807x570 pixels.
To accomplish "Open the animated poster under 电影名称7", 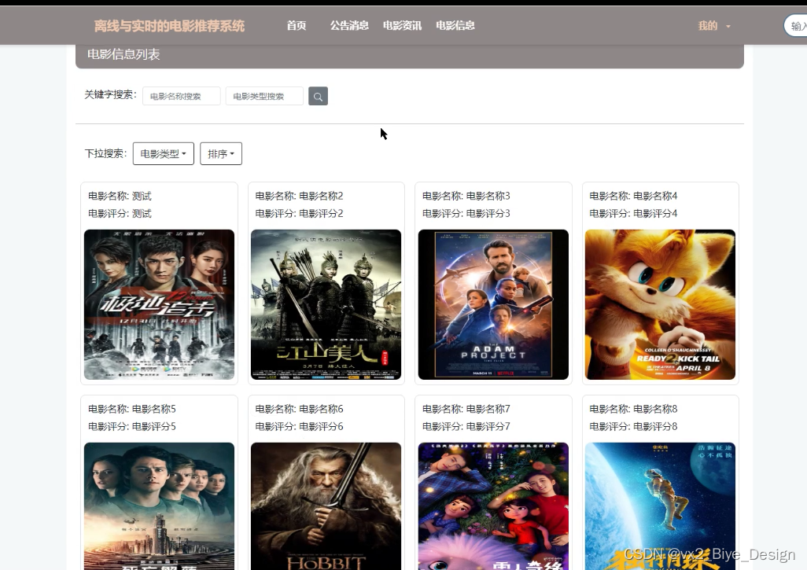I will [493, 506].
